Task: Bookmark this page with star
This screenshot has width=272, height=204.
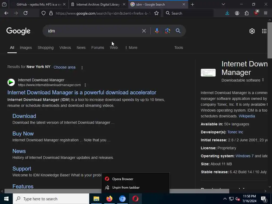Action: (156, 13)
